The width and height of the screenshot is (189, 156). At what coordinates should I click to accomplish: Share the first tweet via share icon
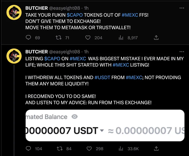156,37
